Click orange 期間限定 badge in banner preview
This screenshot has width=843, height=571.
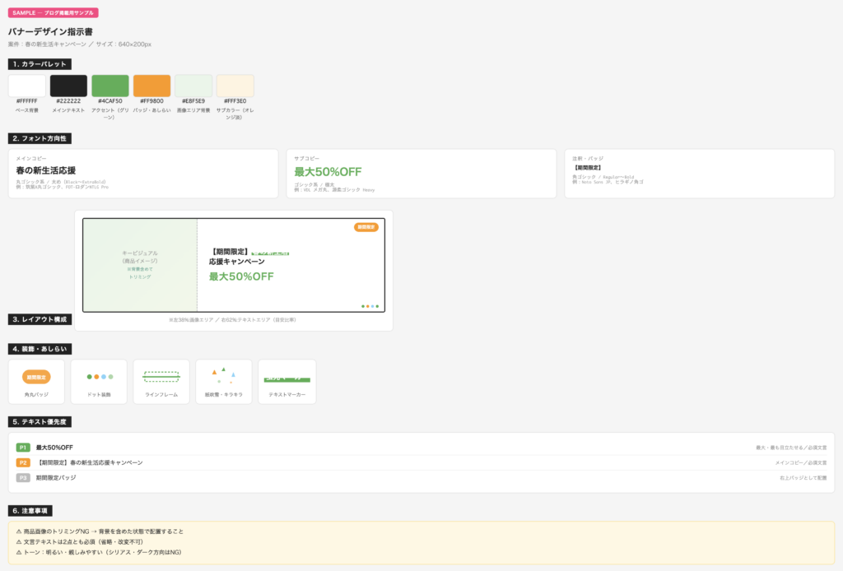click(x=366, y=227)
